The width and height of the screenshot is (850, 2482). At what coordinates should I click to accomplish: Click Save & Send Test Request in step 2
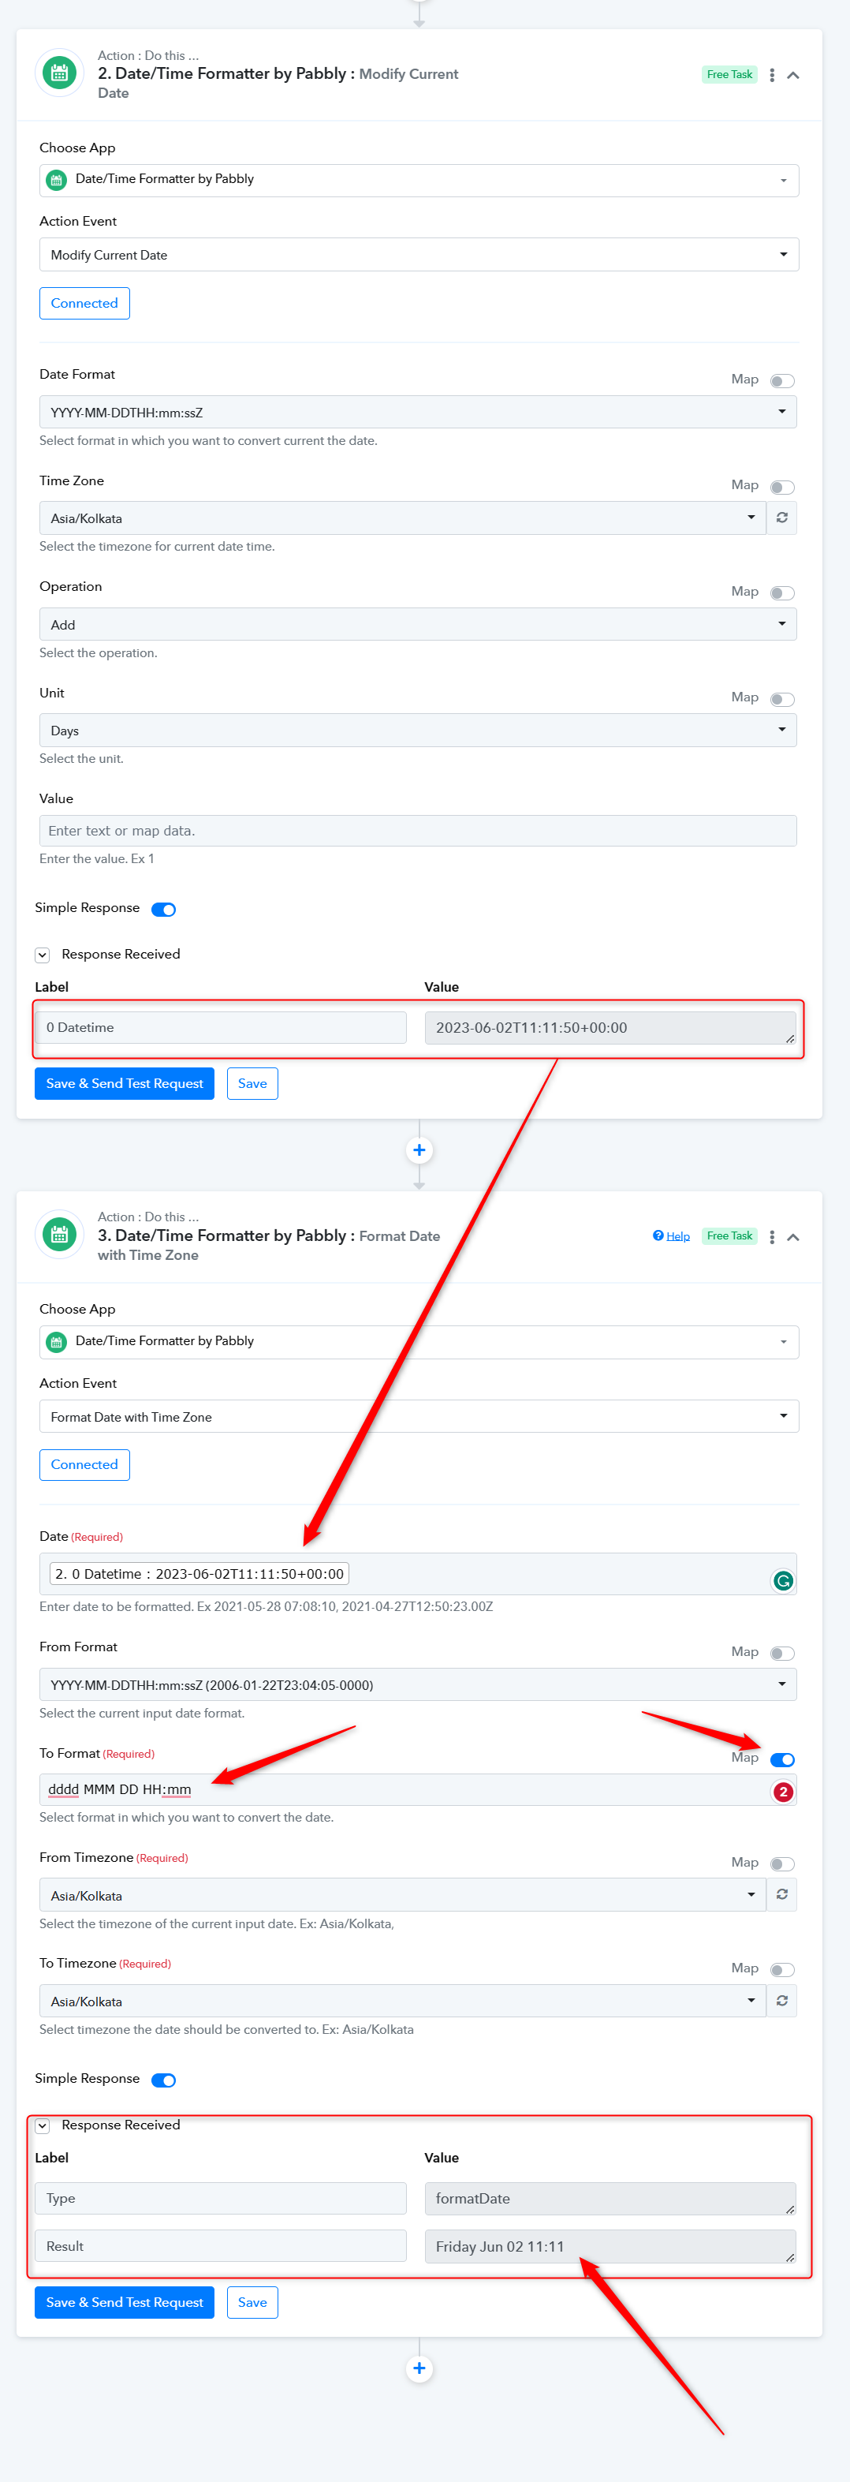[124, 1083]
